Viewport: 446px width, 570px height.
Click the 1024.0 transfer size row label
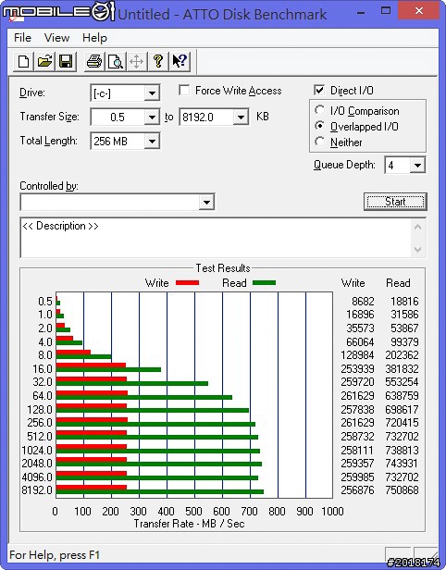point(37,450)
